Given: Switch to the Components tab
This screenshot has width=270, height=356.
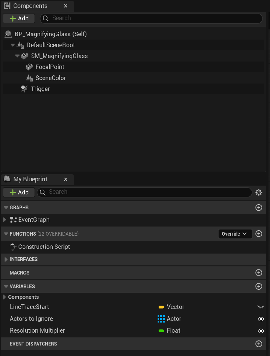Looking at the screenshot, I should [30, 6].
